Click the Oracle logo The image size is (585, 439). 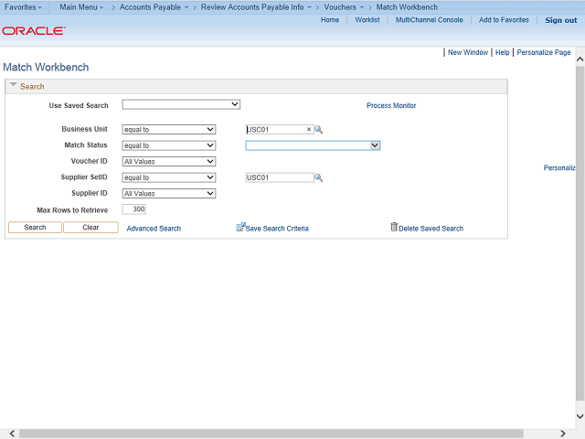pos(34,30)
